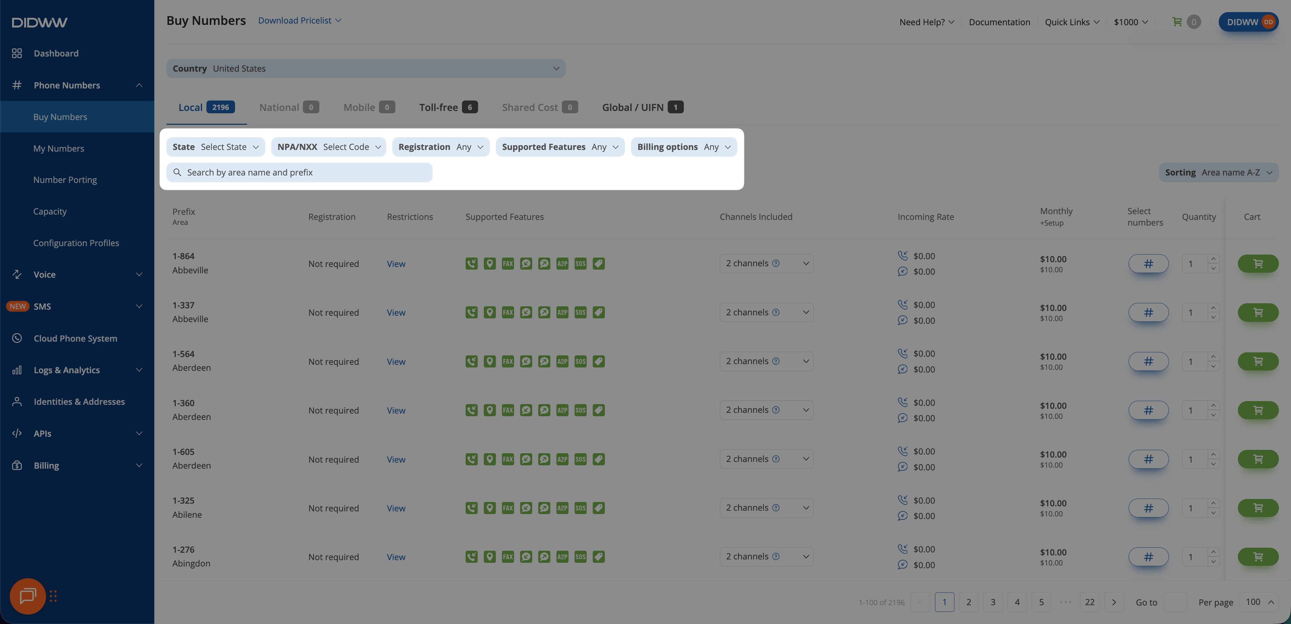Go to page 3 of results

[992, 602]
